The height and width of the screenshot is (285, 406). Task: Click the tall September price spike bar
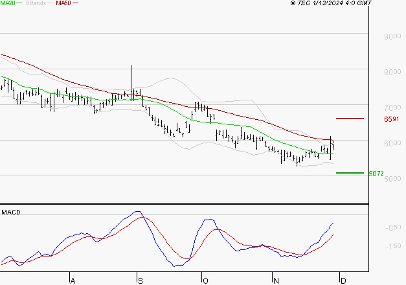pos(131,78)
